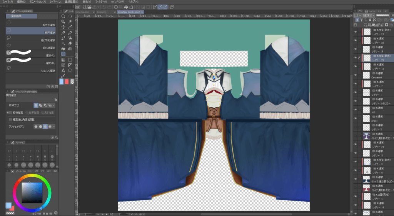Select the Text tool
The image size is (394, 216).
pyautogui.click(x=63, y=70)
